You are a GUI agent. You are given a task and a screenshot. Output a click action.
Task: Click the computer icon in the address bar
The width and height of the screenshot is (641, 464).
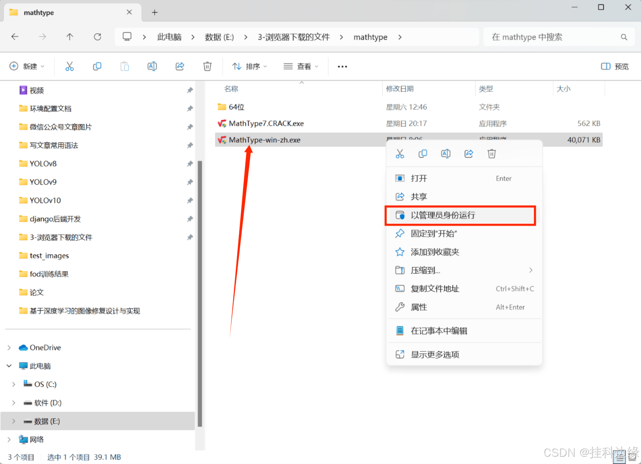point(127,37)
